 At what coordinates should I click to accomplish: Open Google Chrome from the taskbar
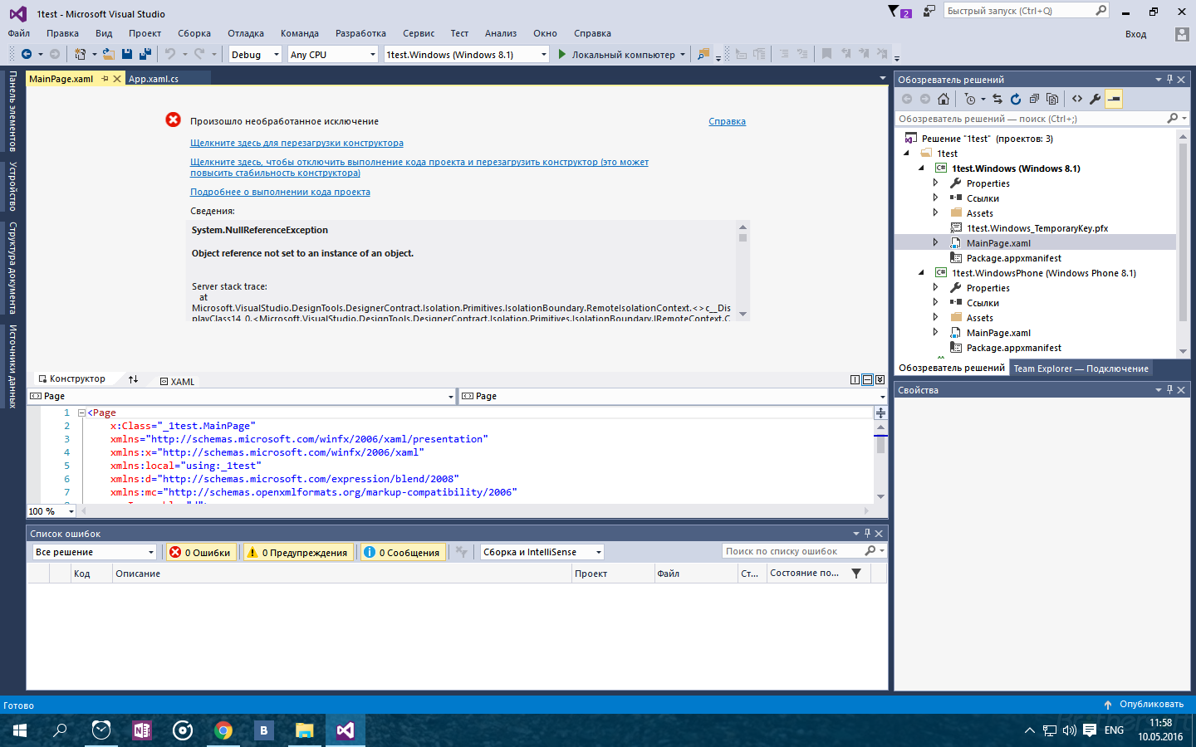pos(223,730)
